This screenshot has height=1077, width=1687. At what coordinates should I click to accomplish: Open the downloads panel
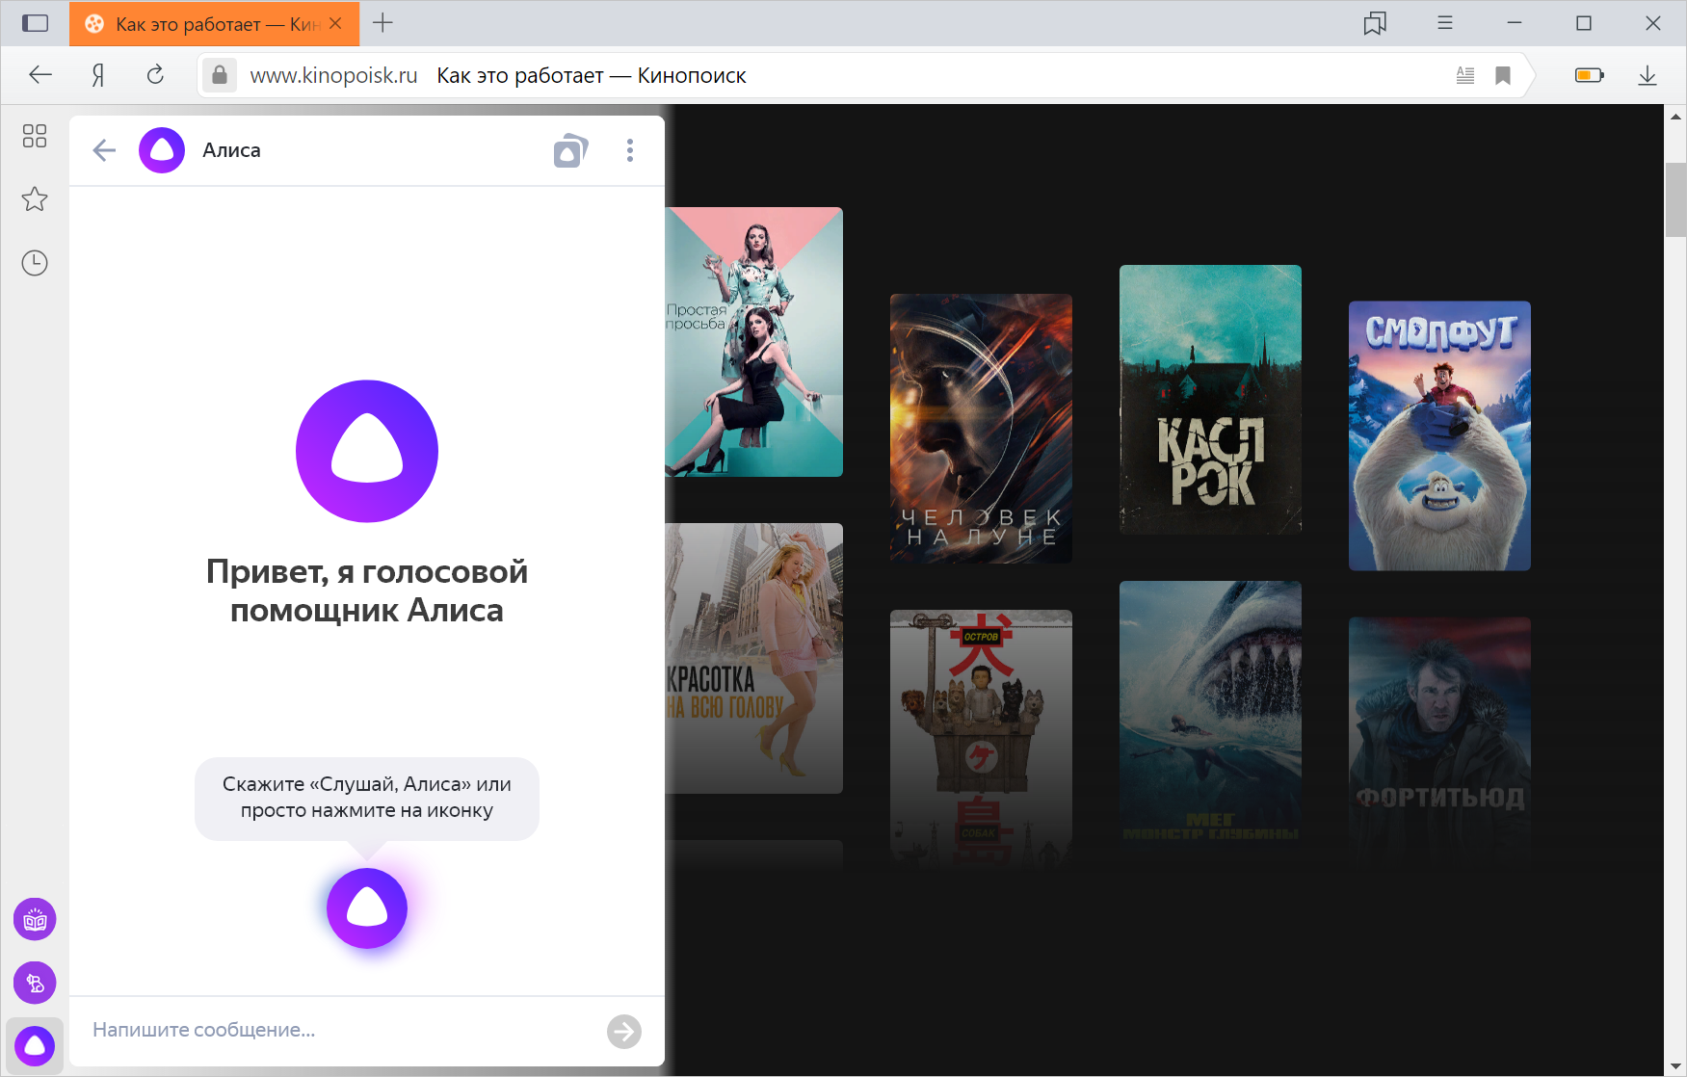(x=1647, y=75)
